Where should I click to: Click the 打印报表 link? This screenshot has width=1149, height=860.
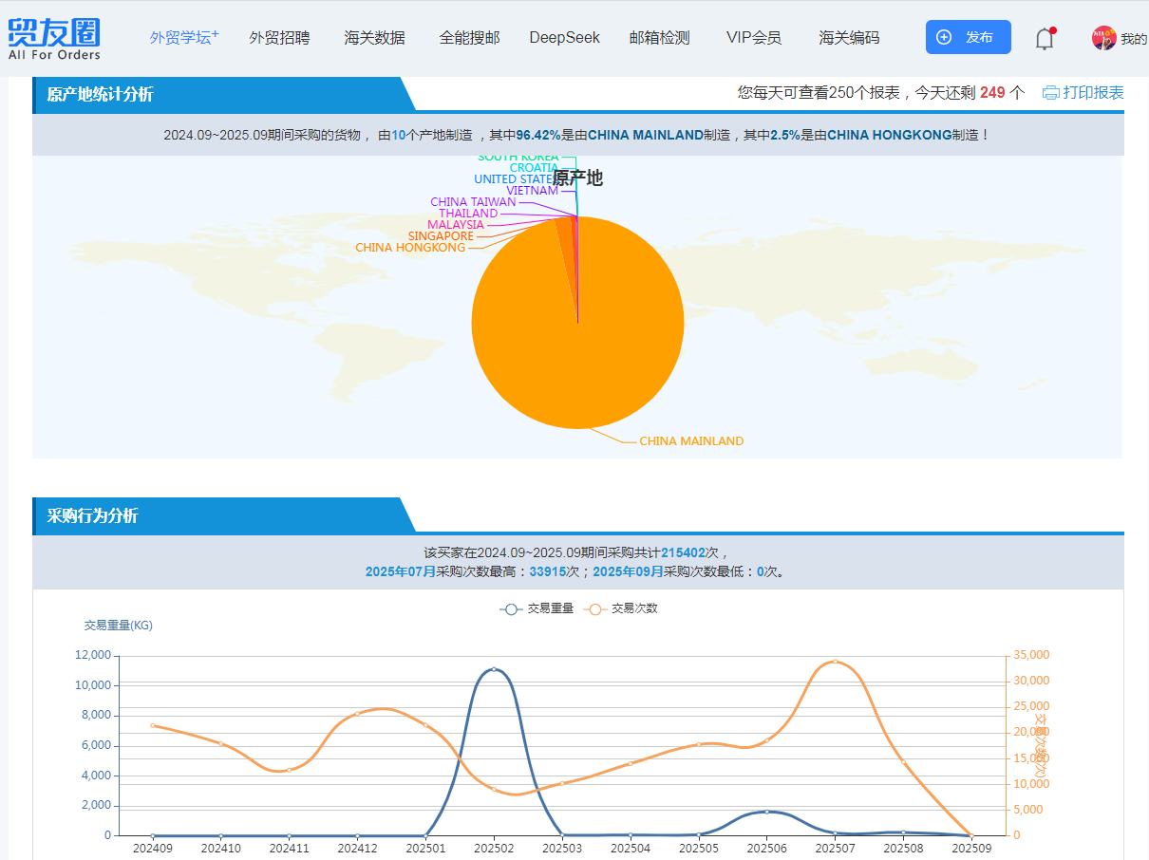point(1093,93)
